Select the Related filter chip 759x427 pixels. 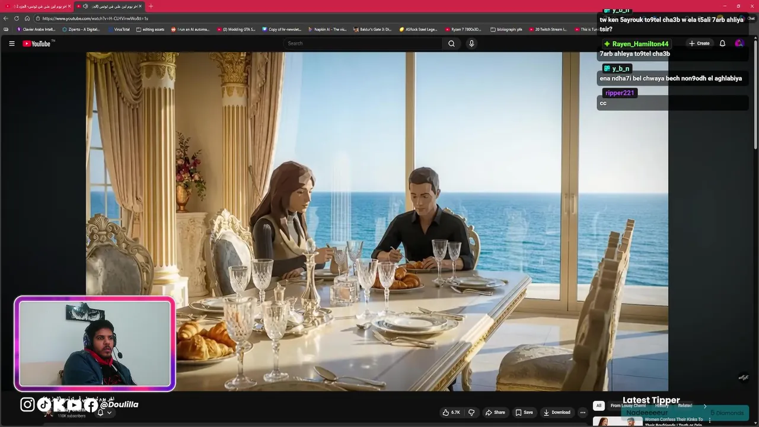685,406
